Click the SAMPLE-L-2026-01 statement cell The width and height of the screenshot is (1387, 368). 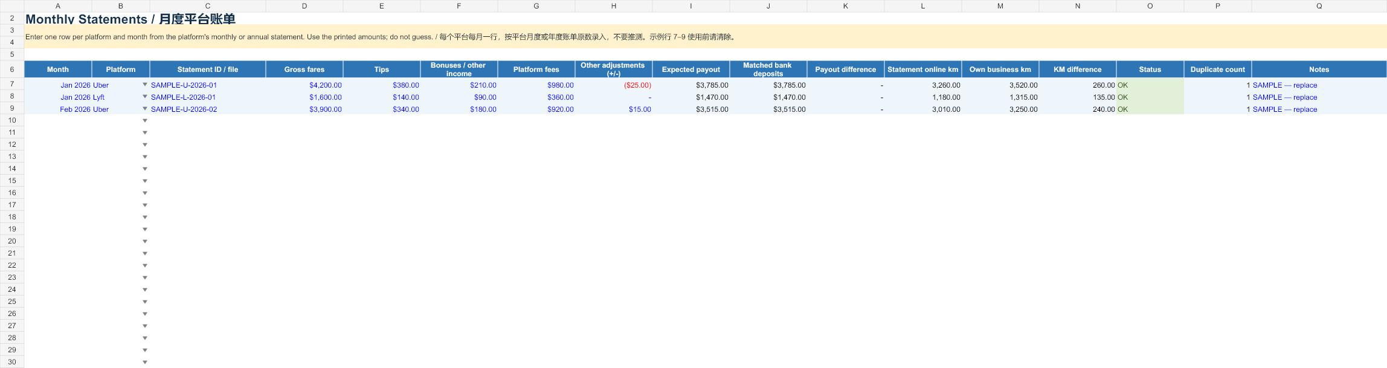point(208,97)
